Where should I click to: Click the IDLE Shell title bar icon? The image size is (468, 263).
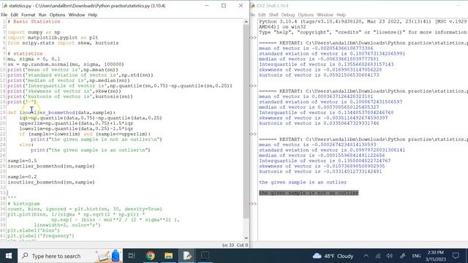point(253,6)
